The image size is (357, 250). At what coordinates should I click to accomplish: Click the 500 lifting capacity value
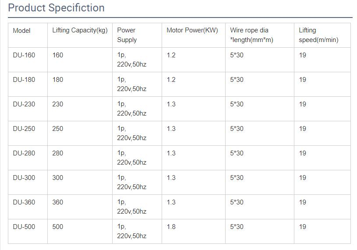58,227
